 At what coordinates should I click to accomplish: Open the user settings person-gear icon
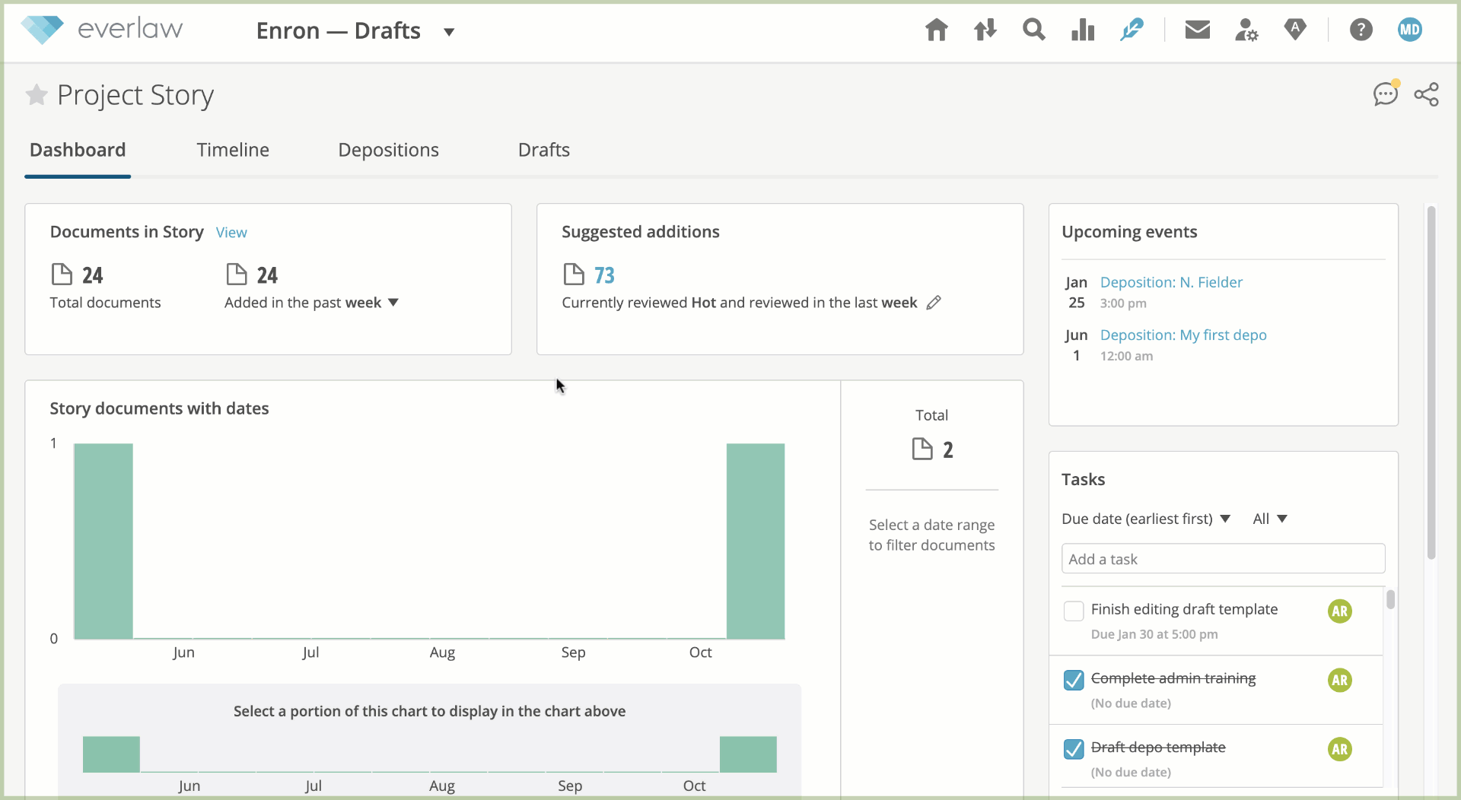click(x=1246, y=30)
